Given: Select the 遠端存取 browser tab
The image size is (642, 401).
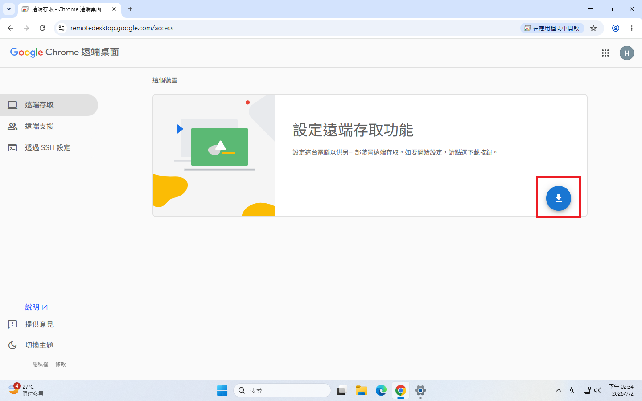Looking at the screenshot, I should point(69,9).
